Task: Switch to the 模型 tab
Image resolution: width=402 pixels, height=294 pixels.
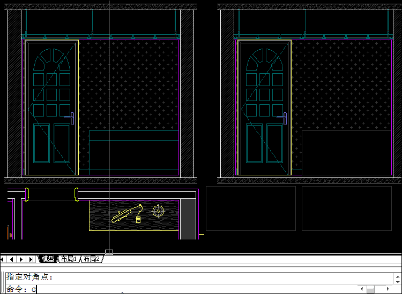Action: tap(48, 259)
